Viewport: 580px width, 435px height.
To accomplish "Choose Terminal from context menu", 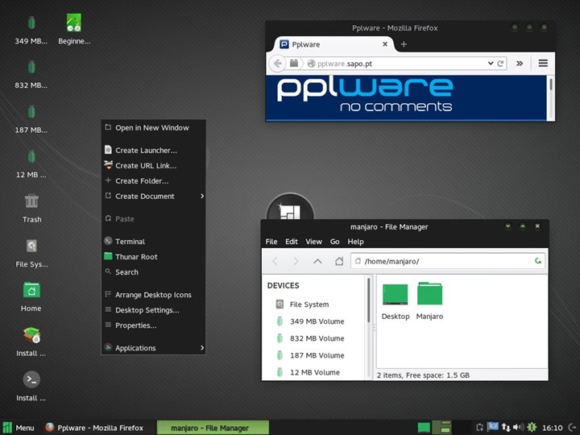I will click(153, 242).
